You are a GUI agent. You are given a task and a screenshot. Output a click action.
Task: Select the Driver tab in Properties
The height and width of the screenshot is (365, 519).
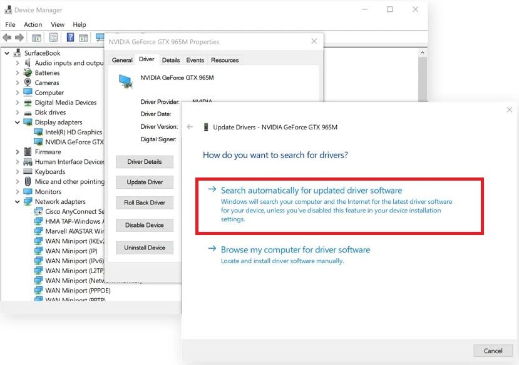click(x=146, y=59)
